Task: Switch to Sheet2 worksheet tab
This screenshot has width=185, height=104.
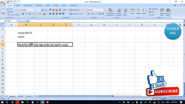Action: [x=21, y=96]
